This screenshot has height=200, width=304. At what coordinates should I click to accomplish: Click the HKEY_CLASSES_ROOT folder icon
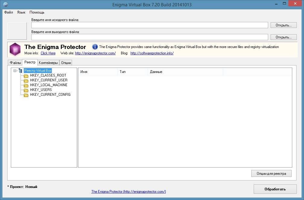tap(26, 76)
